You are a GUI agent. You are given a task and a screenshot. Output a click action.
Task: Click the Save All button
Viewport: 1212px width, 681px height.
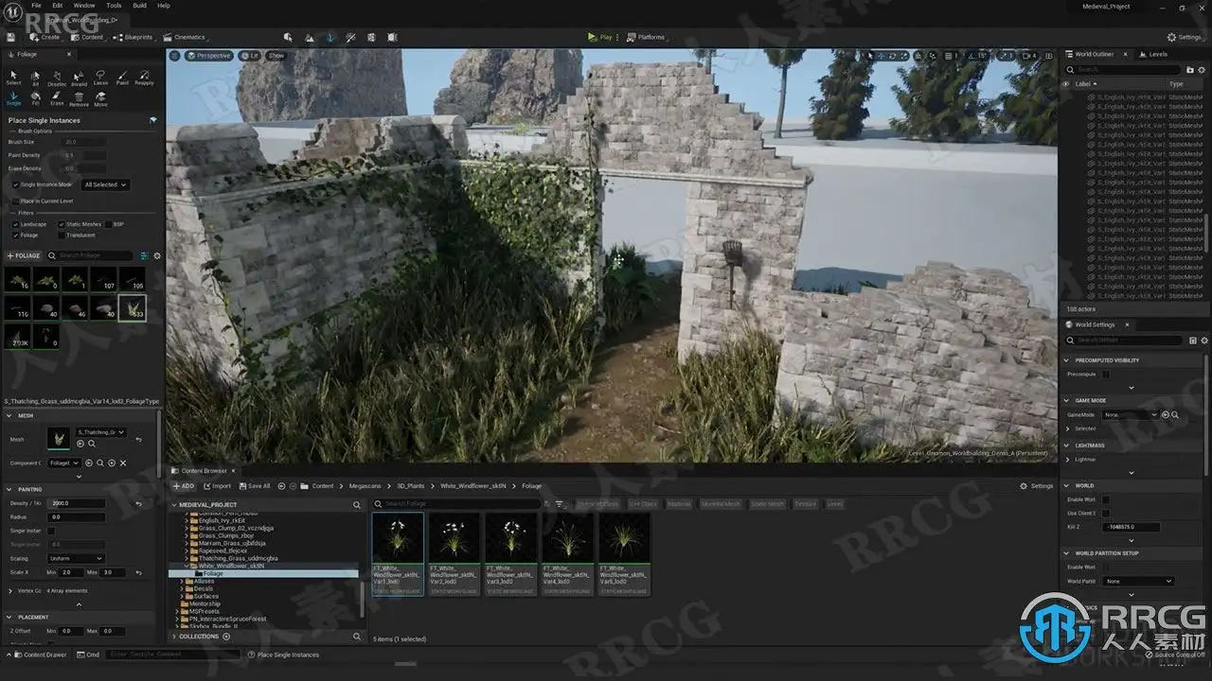255,486
